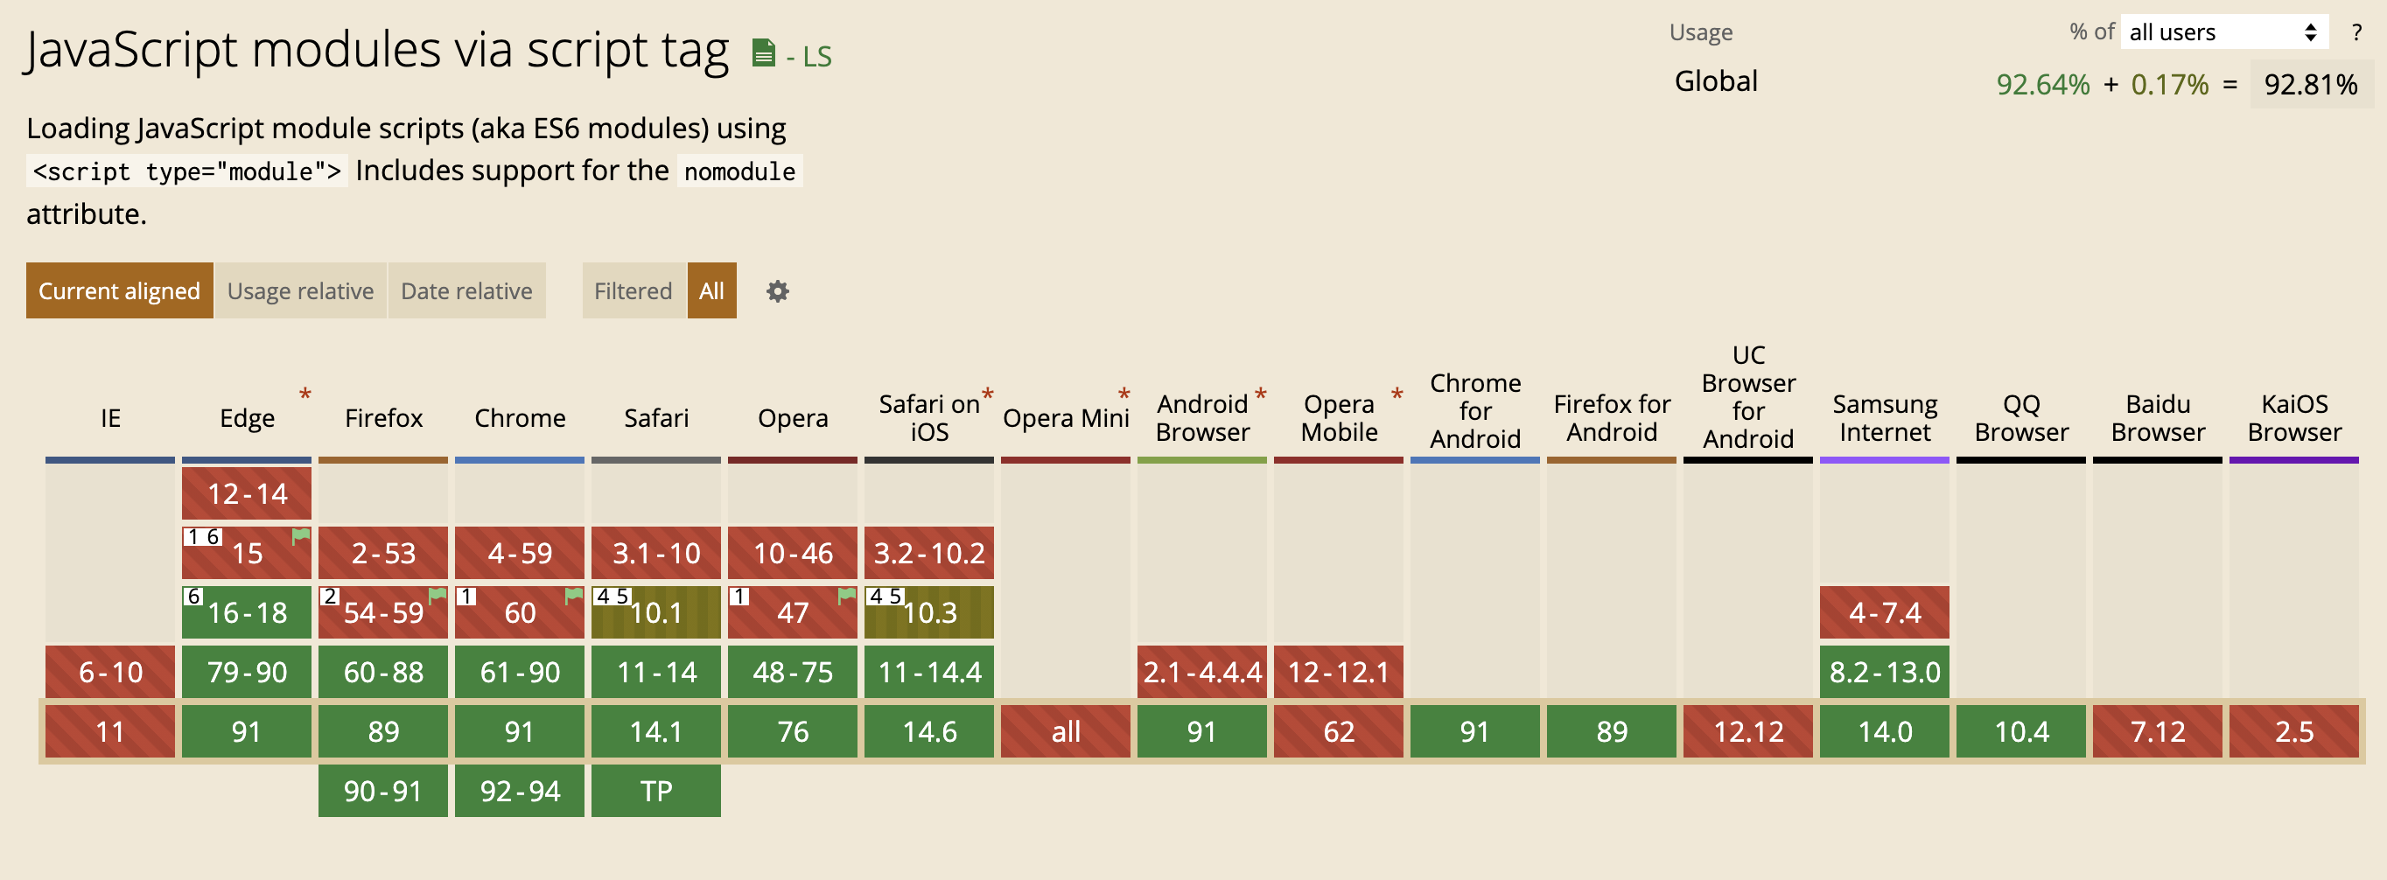
Task: Click the spec document icon next to title
Action: (763, 53)
